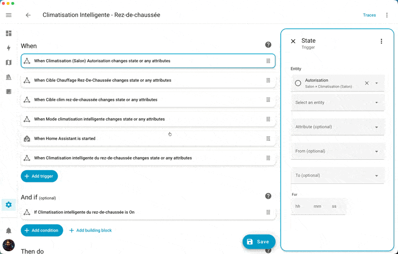Click the hh duration input field
The height and width of the screenshot is (254, 398).
click(x=298, y=206)
